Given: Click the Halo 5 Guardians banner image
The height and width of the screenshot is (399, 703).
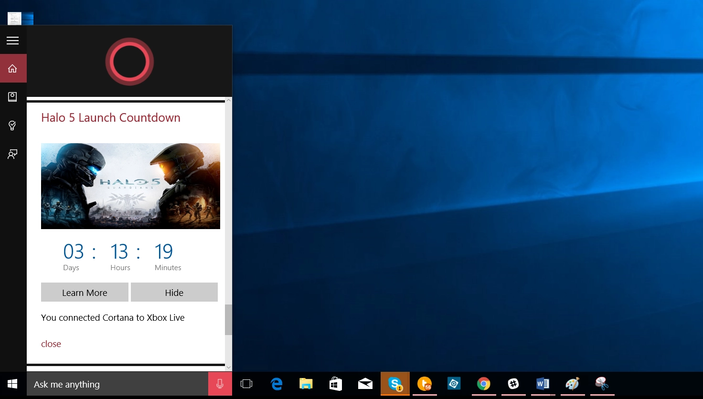Looking at the screenshot, I should click(x=130, y=186).
